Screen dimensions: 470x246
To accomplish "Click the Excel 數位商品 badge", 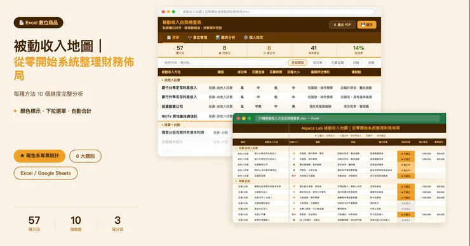I will point(38,23).
